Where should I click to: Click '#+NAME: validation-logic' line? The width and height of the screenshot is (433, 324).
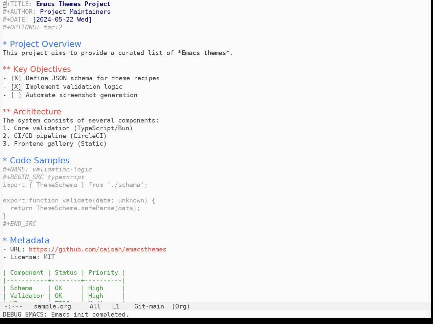coord(47,169)
